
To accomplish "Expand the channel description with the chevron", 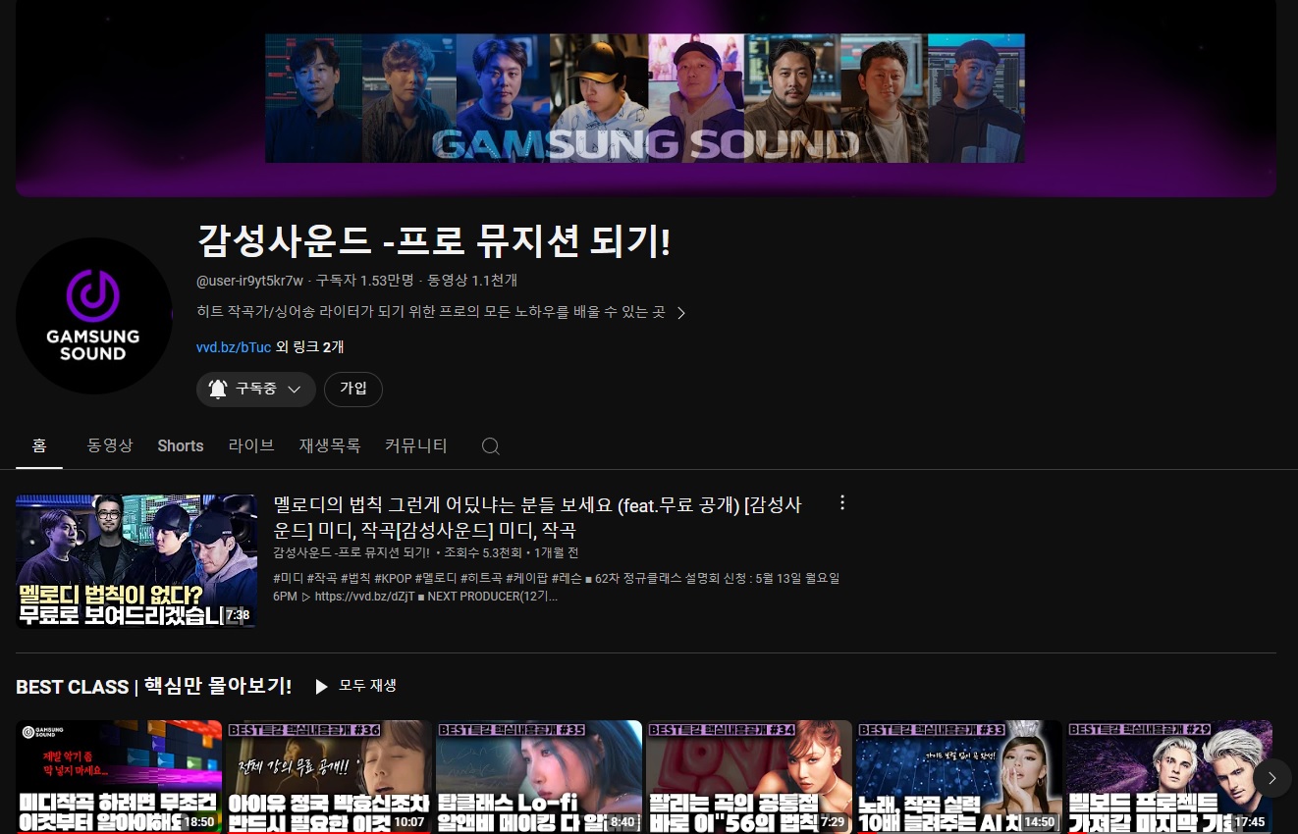I will pyautogui.click(x=681, y=313).
